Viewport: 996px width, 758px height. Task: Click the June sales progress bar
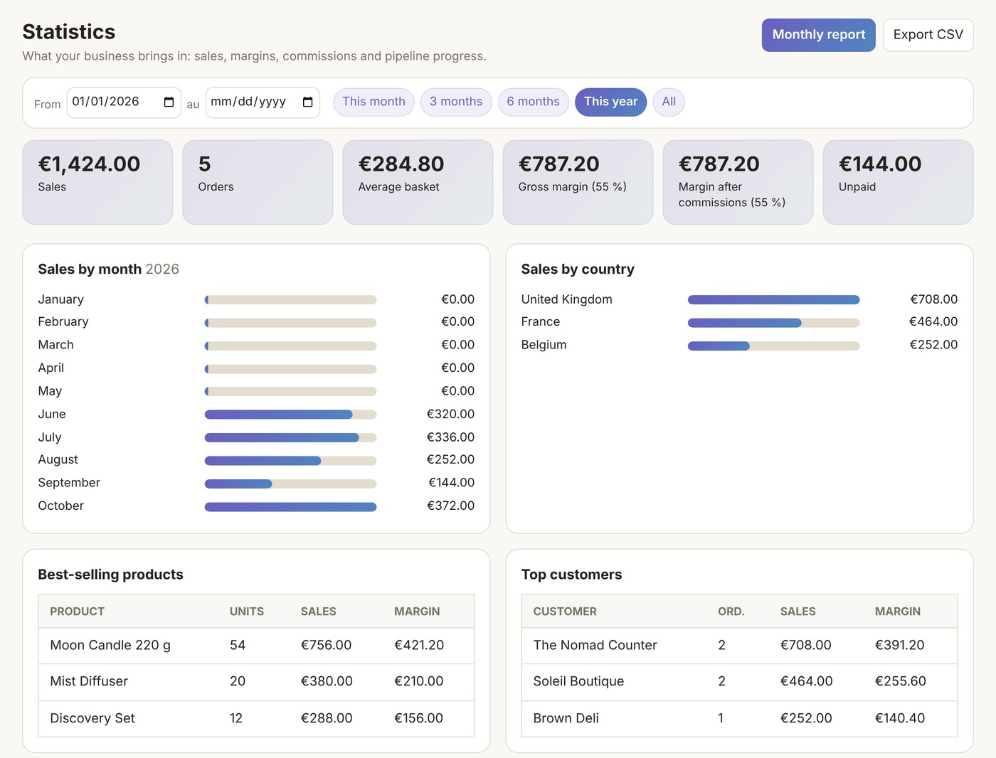(x=290, y=415)
